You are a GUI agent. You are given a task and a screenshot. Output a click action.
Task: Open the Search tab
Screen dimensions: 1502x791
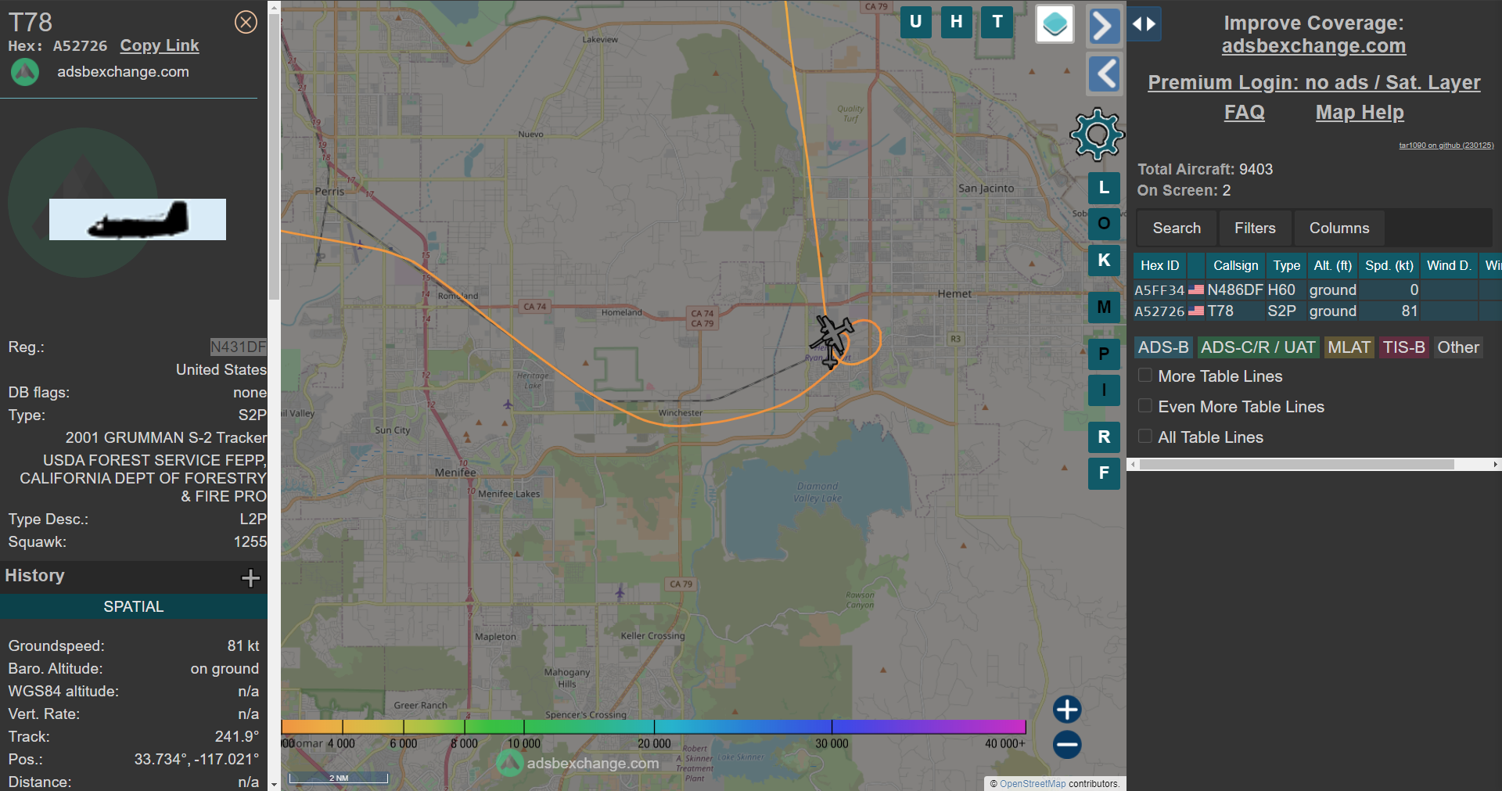pyautogui.click(x=1177, y=228)
